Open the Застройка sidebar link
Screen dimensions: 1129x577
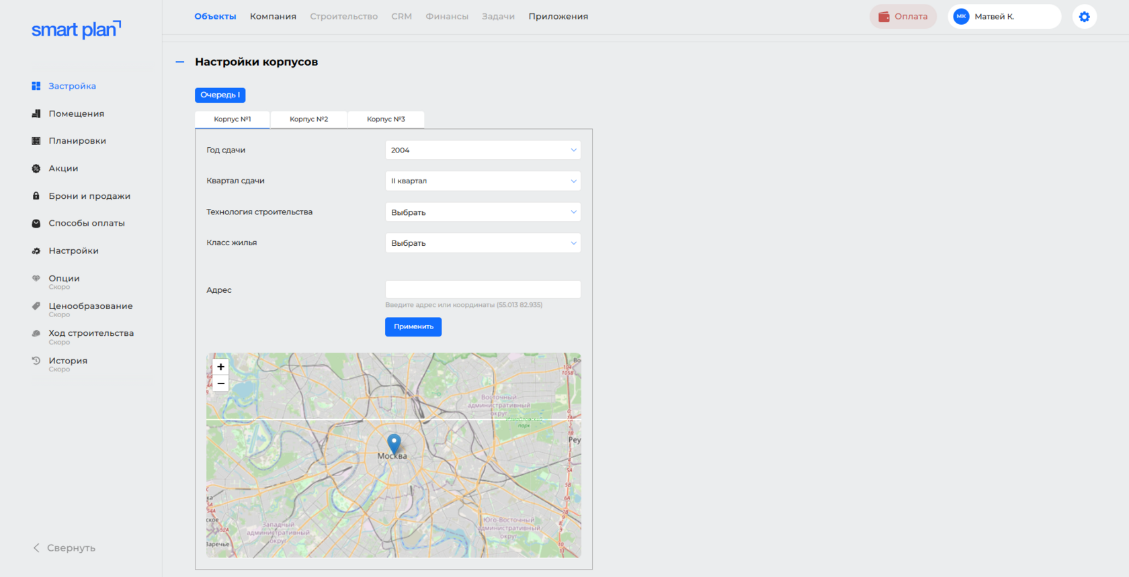[72, 86]
